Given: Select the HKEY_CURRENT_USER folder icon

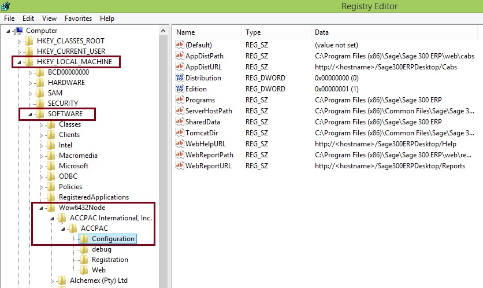Looking at the screenshot, I should (x=29, y=51).
